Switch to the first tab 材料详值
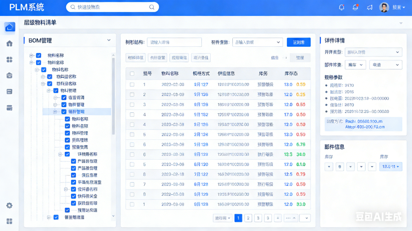This screenshot has width=412, height=231. (x=136, y=58)
